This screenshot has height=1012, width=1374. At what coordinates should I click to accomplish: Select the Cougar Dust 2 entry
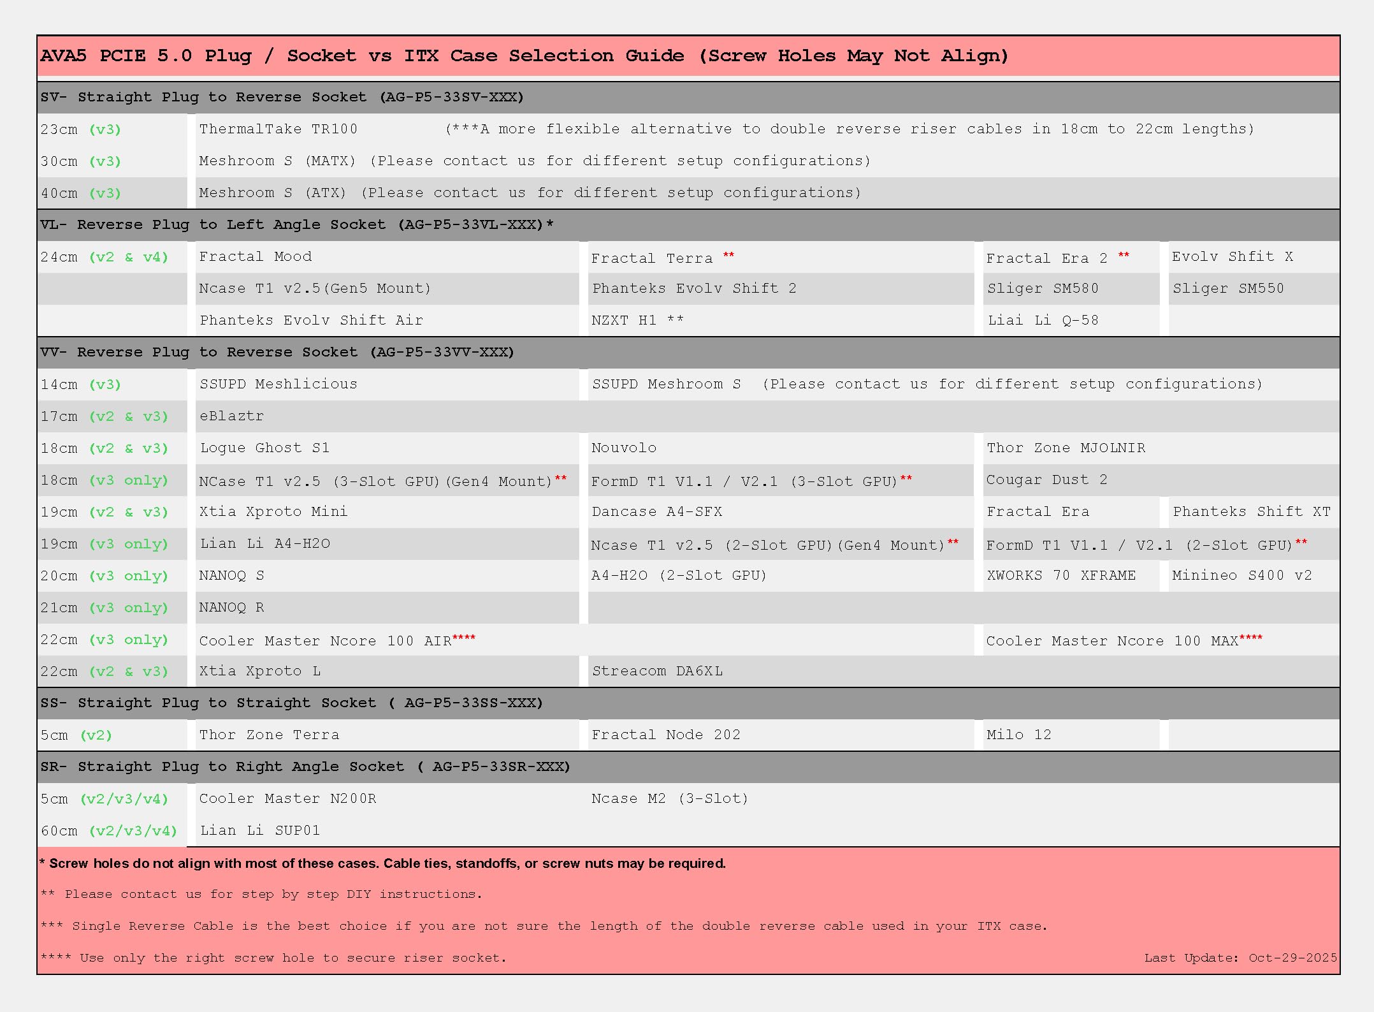point(1046,480)
